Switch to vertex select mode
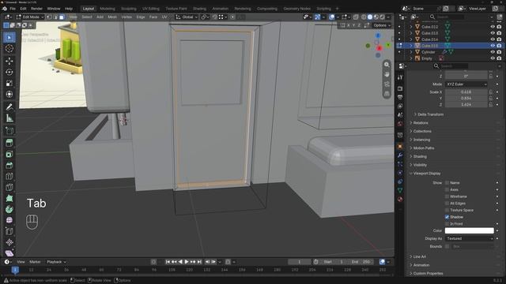Viewport: 506px width, 284px height. [49, 17]
